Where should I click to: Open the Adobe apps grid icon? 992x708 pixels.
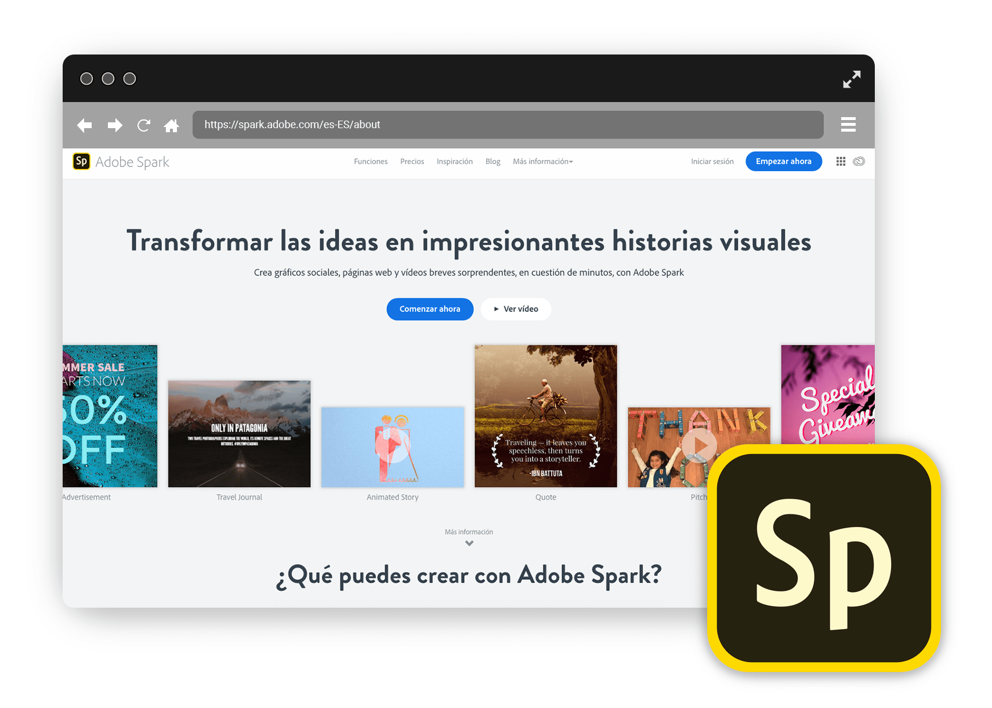(841, 161)
